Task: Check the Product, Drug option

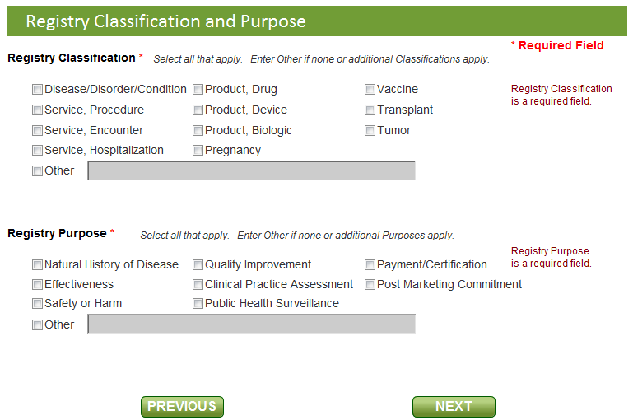Action: tap(198, 90)
